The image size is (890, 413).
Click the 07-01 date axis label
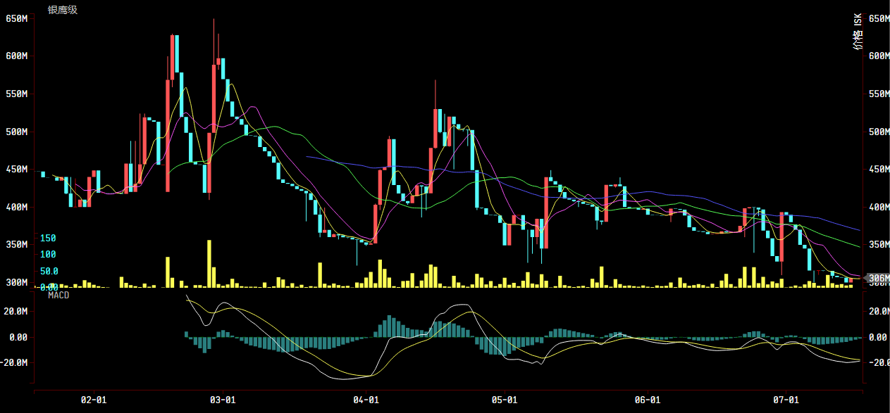[x=786, y=400]
